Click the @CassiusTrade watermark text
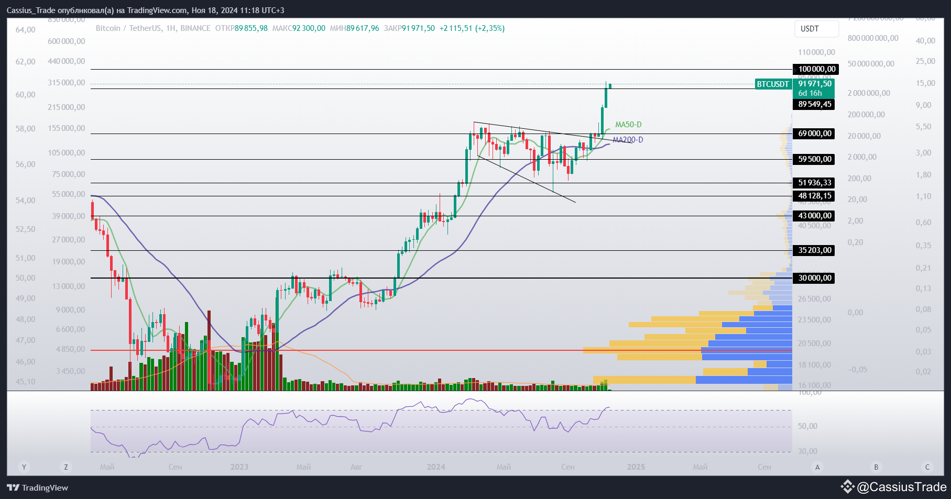 pos(901,487)
